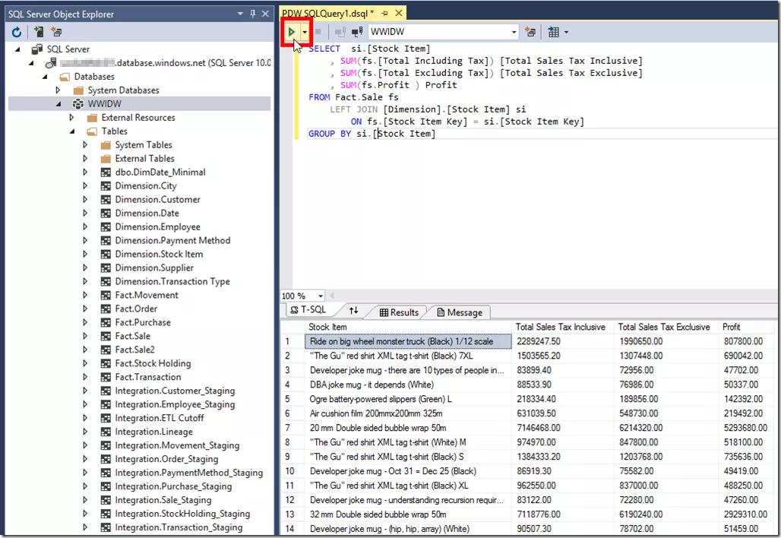Expand the System Databases folder
Screen dimensions: 781x538
coord(58,90)
